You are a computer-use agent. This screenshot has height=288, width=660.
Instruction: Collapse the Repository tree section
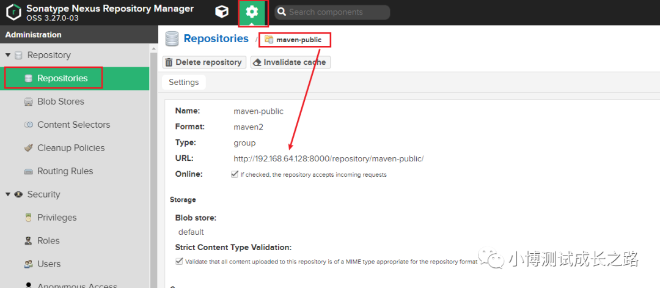8,55
